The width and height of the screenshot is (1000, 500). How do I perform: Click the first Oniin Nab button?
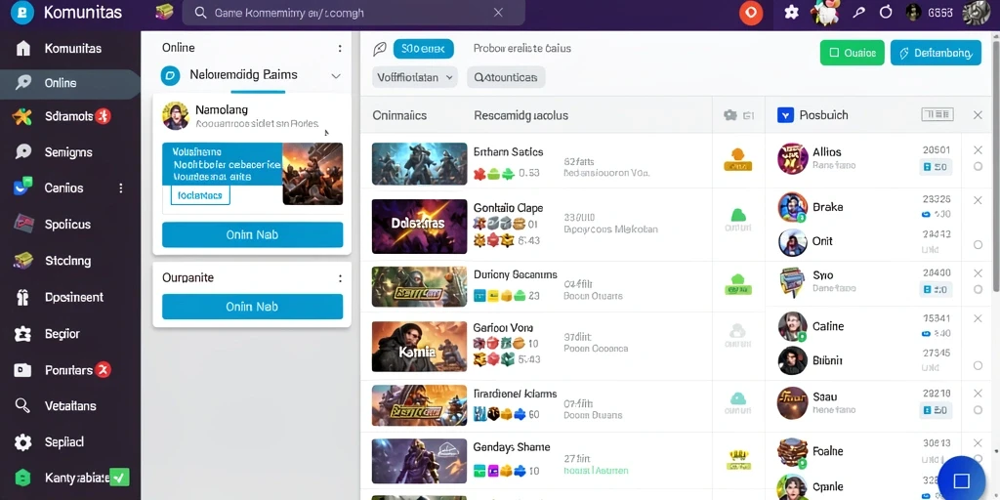253,234
